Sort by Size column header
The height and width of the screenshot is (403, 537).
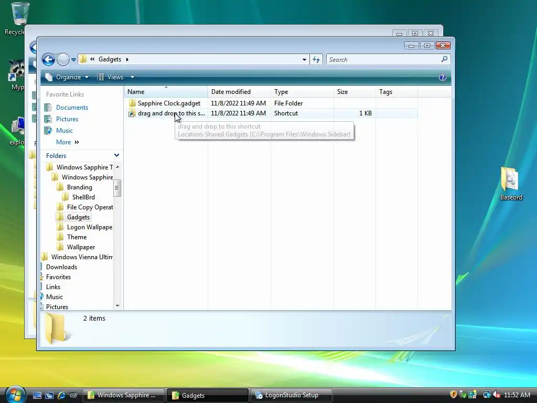(x=355, y=92)
